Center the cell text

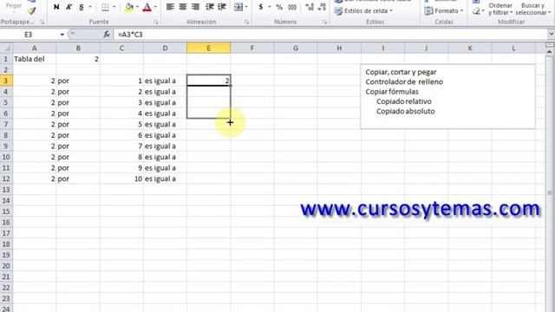(x=183, y=7)
